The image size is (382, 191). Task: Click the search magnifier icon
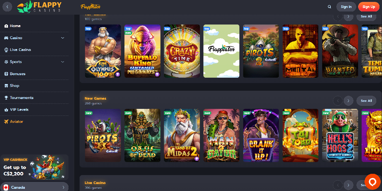click(329, 7)
